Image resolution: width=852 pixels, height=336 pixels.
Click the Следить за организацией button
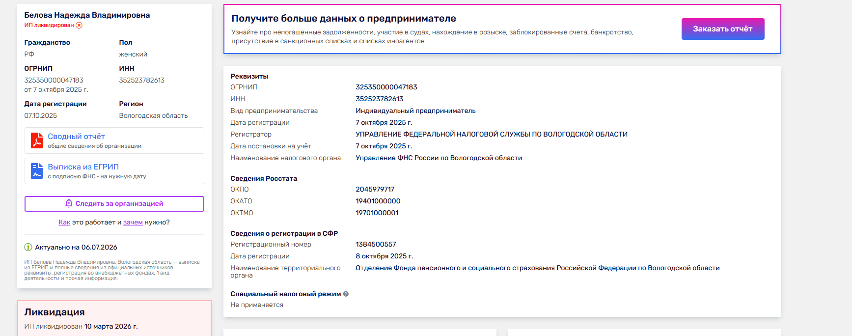coord(114,204)
